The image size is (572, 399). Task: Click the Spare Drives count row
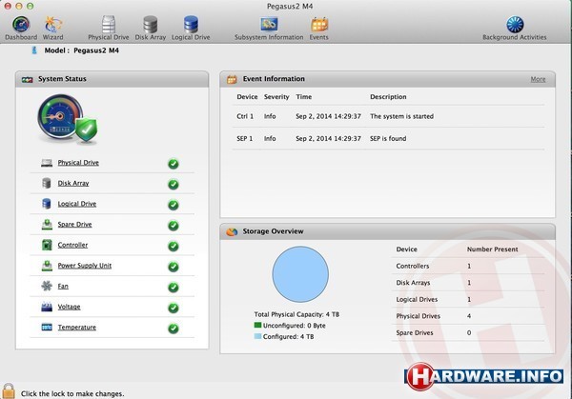pyautogui.click(x=468, y=332)
